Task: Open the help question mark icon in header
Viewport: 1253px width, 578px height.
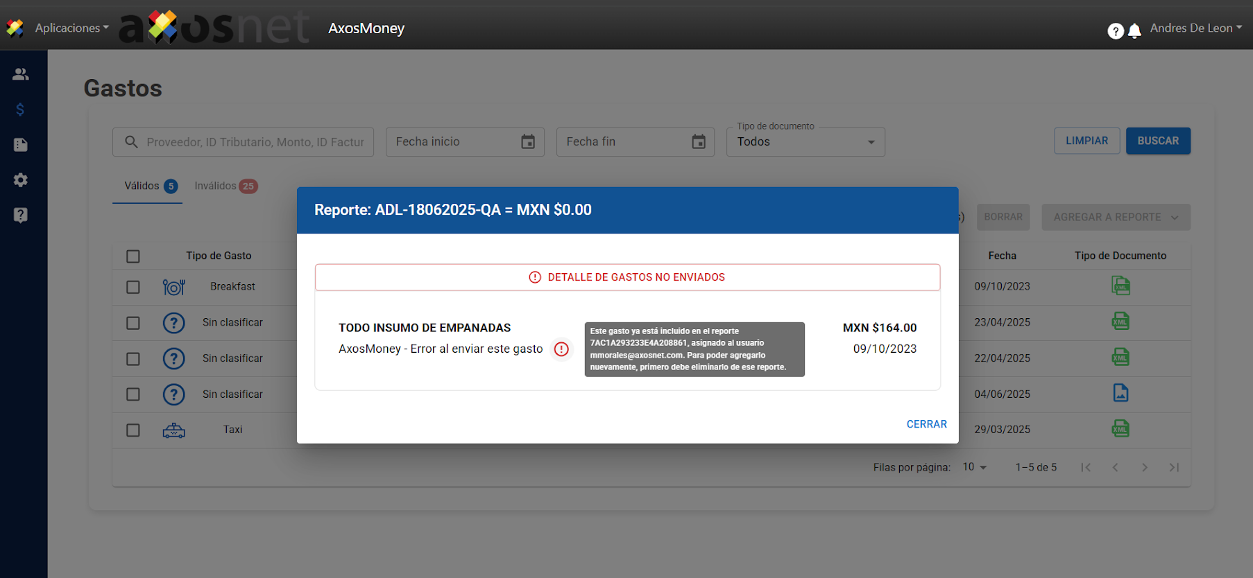Action: pyautogui.click(x=1115, y=30)
